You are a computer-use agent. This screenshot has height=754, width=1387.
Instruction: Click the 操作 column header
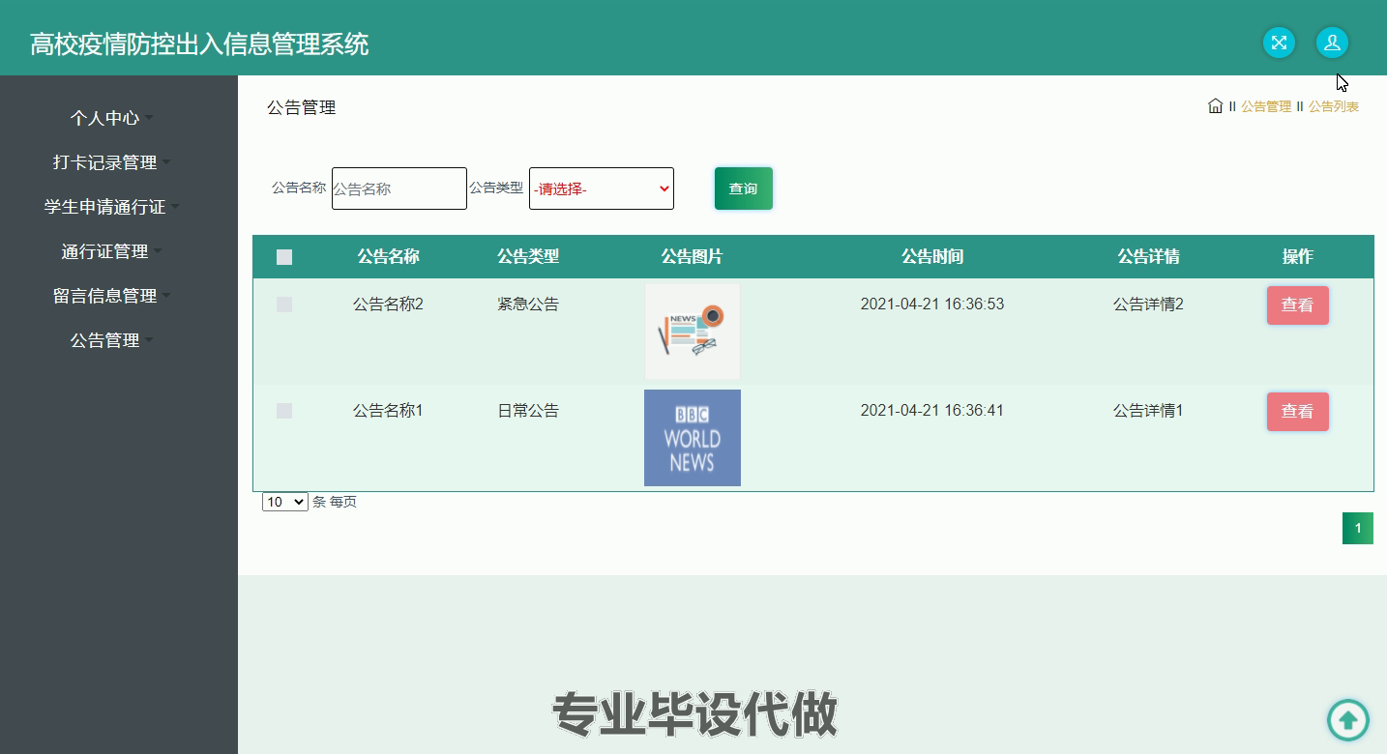click(1297, 256)
